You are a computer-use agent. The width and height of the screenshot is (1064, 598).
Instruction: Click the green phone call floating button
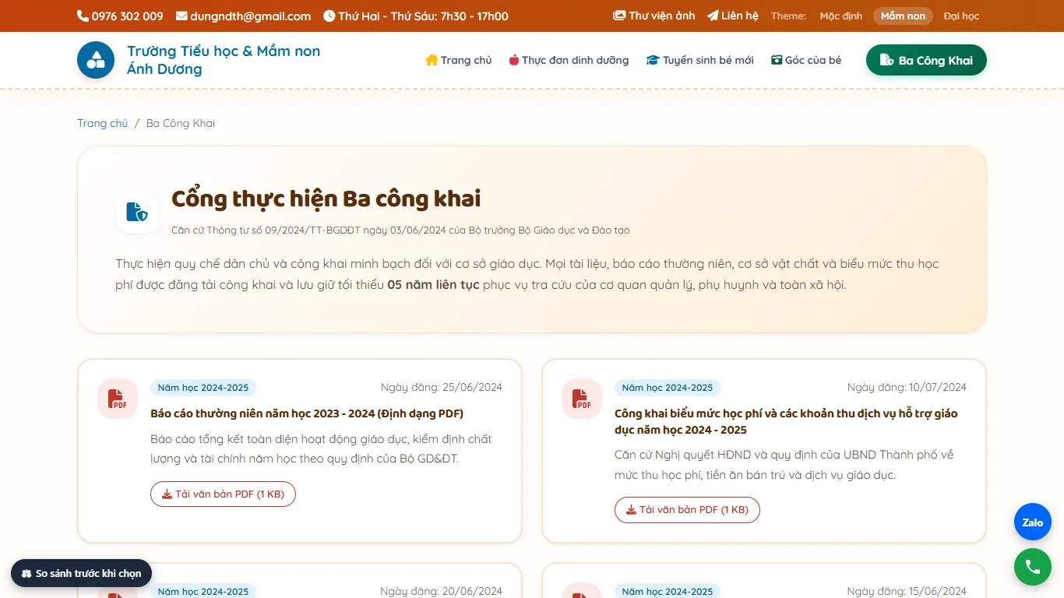pos(1033,567)
